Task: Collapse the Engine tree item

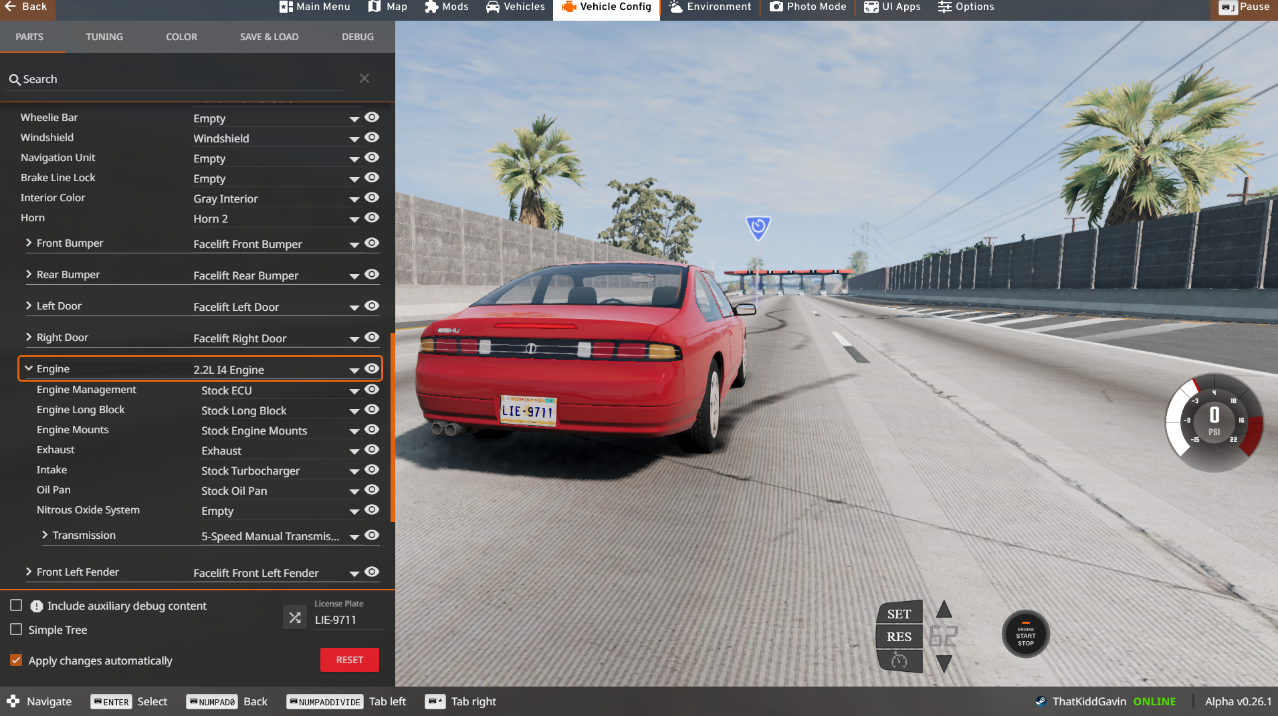Action: pos(29,368)
